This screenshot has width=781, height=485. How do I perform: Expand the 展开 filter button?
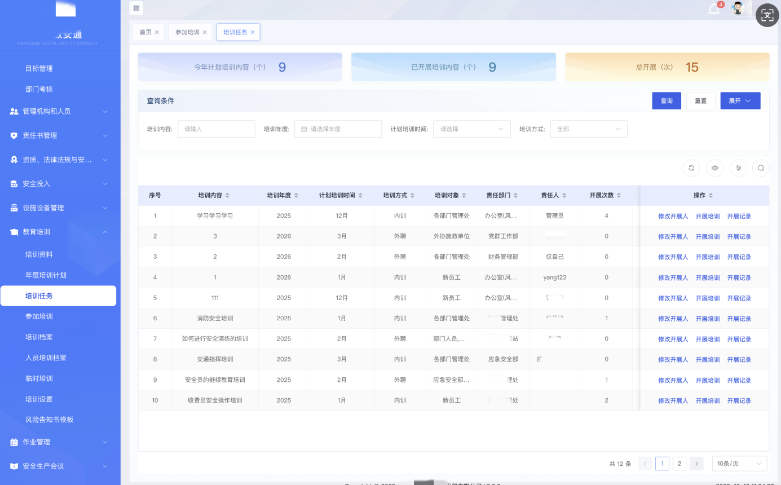(740, 101)
